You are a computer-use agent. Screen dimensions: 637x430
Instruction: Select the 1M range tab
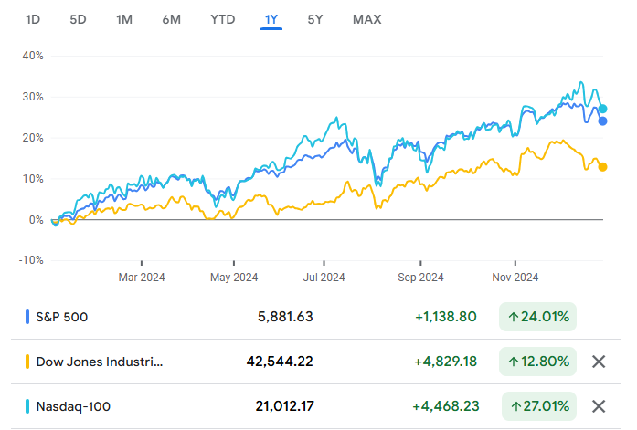pos(125,19)
